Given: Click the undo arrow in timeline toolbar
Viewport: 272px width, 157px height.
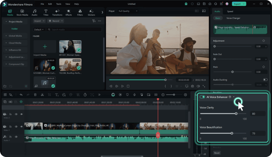Looking at the screenshot, I should [x=21, y=95].
